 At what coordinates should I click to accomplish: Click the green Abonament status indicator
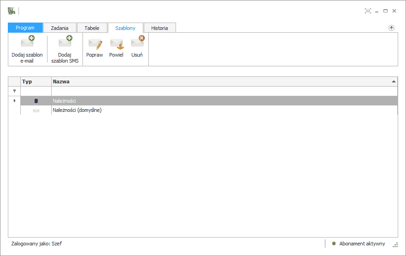click(x=334, y=243)
